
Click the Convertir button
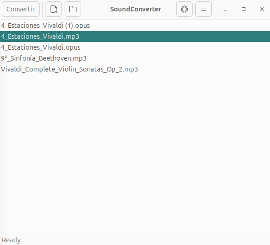tap(20, 9)
